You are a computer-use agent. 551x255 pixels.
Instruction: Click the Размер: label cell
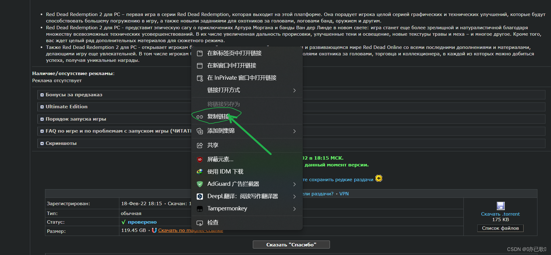(x=82, y=231)
